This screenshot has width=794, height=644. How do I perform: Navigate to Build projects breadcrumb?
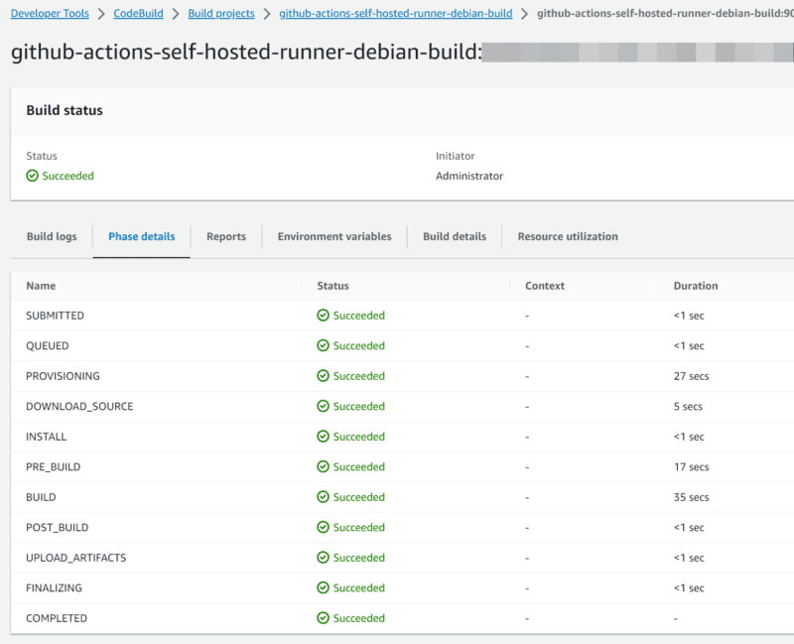pos(221,14)
